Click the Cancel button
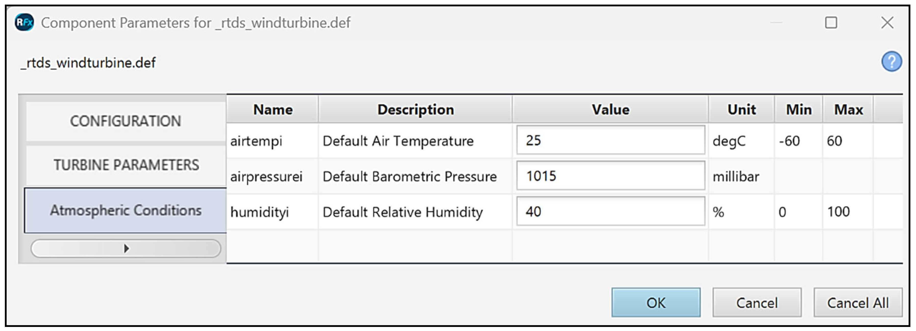 (757, 303)
